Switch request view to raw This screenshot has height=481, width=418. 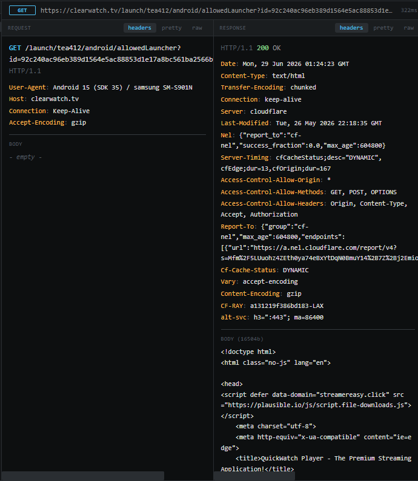(x=197, y=28)
